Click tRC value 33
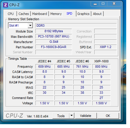This screenshot has height=128, width=130. pyautogui.click(x=101, y=93)
